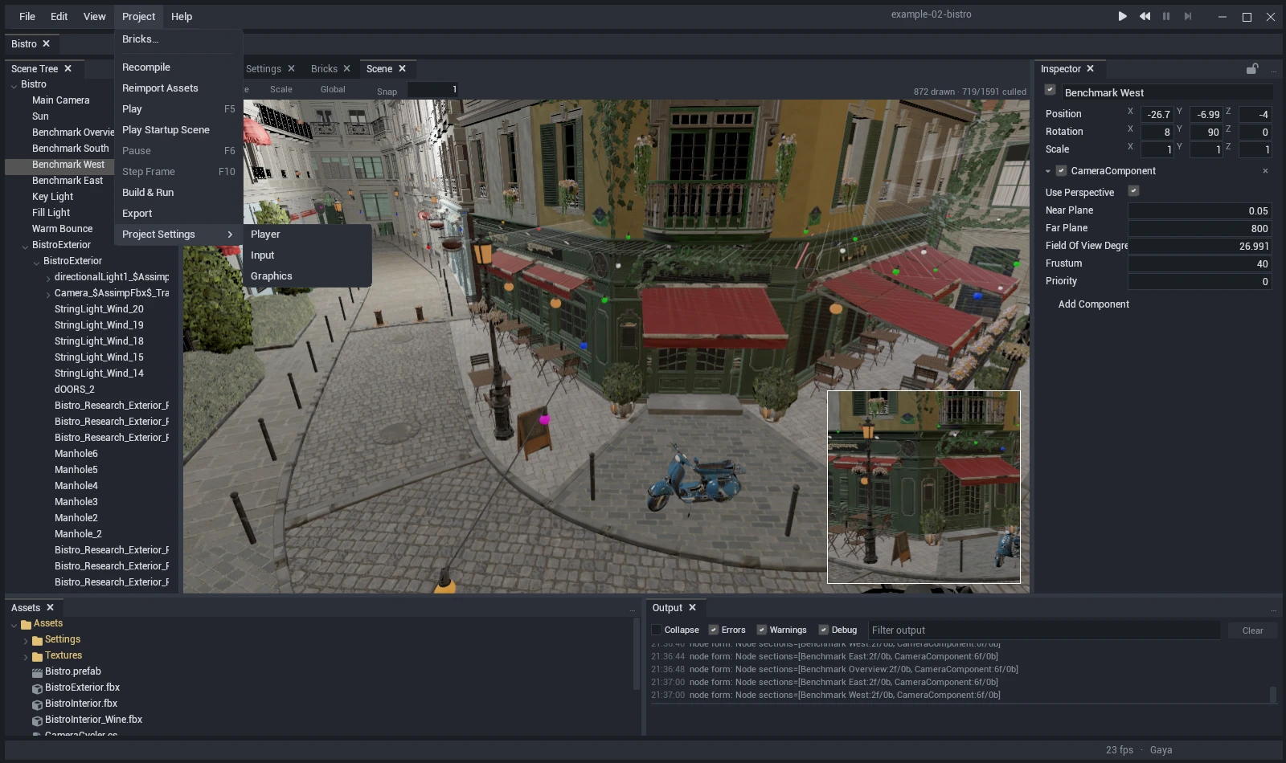Screen dimensions: 1286x763
Task: Toggle the Collapse checkbox in Output
Action: [656, 630]
